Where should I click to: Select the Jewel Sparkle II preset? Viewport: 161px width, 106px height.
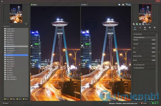click(x=16, y=51)
